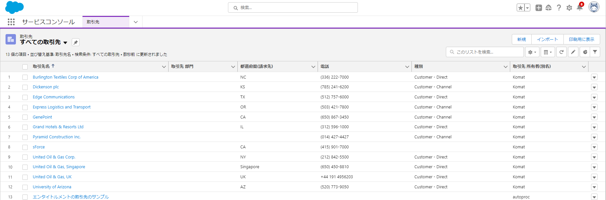Click the 印刷用に表示 button
606x200 pixels.
click(x=582, y=39)
